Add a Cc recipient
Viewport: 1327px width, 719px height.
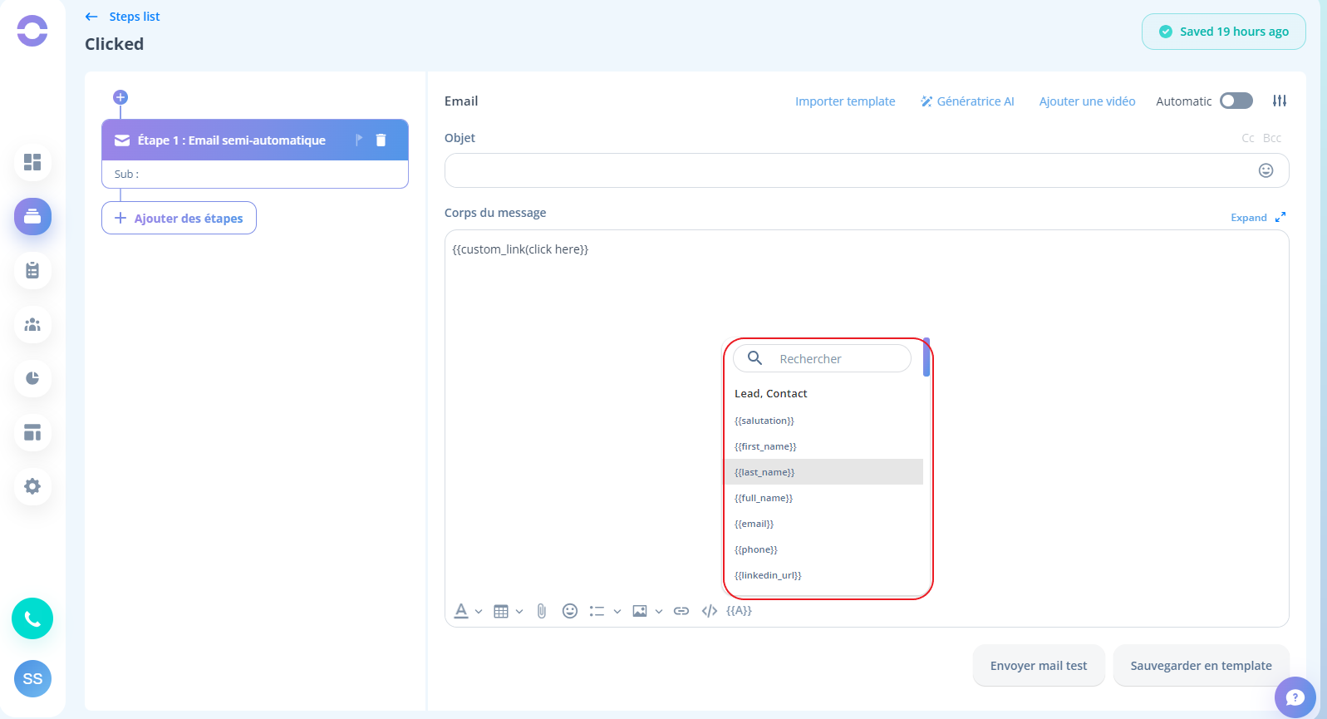(x=1248, y=138)
